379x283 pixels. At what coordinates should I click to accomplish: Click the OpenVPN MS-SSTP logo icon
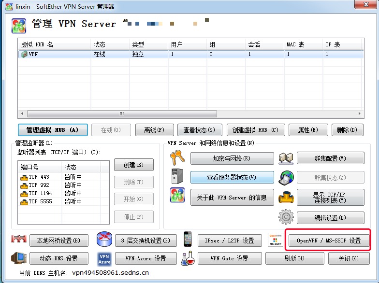(276, 240)
